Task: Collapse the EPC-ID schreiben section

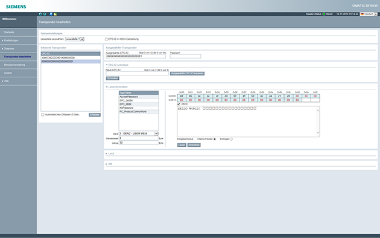Action: 107,65
